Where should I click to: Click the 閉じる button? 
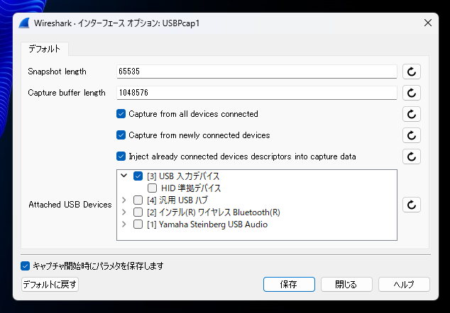(346, 285)
